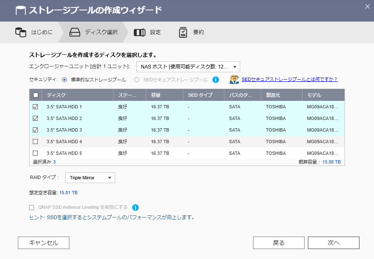Click TOSHIBA manufacturer of SATA HDD 2
The width and height of the screenshot is (374, 259).
276,118
